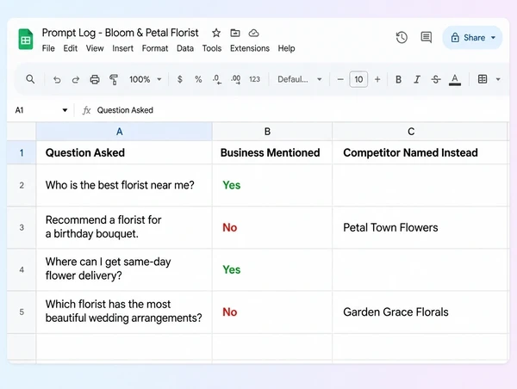Toggle strikethrough formatting
The height and width of the screenshot is (389, 517).
point(436,79)
